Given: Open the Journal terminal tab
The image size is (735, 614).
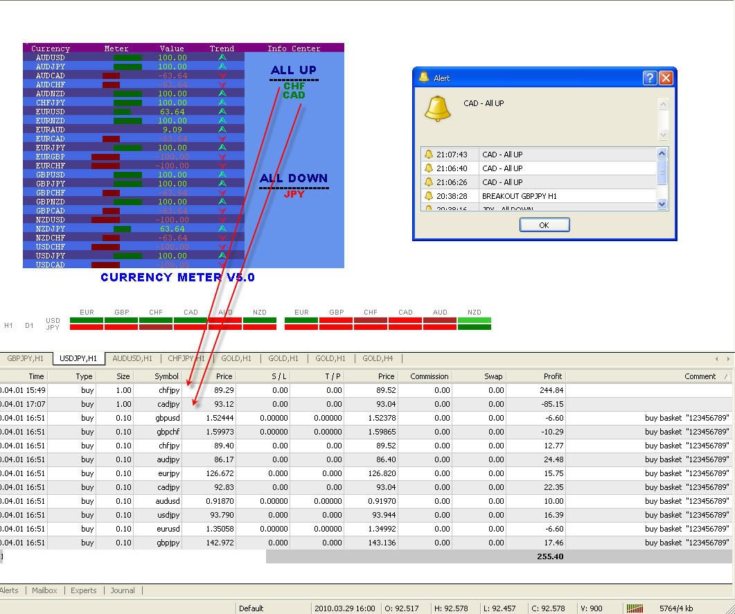Looking at the screenshot, I should tap(123, 590).
